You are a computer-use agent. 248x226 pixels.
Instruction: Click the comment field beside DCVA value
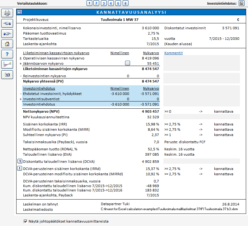pyautogui.click(x=202, y=161)
